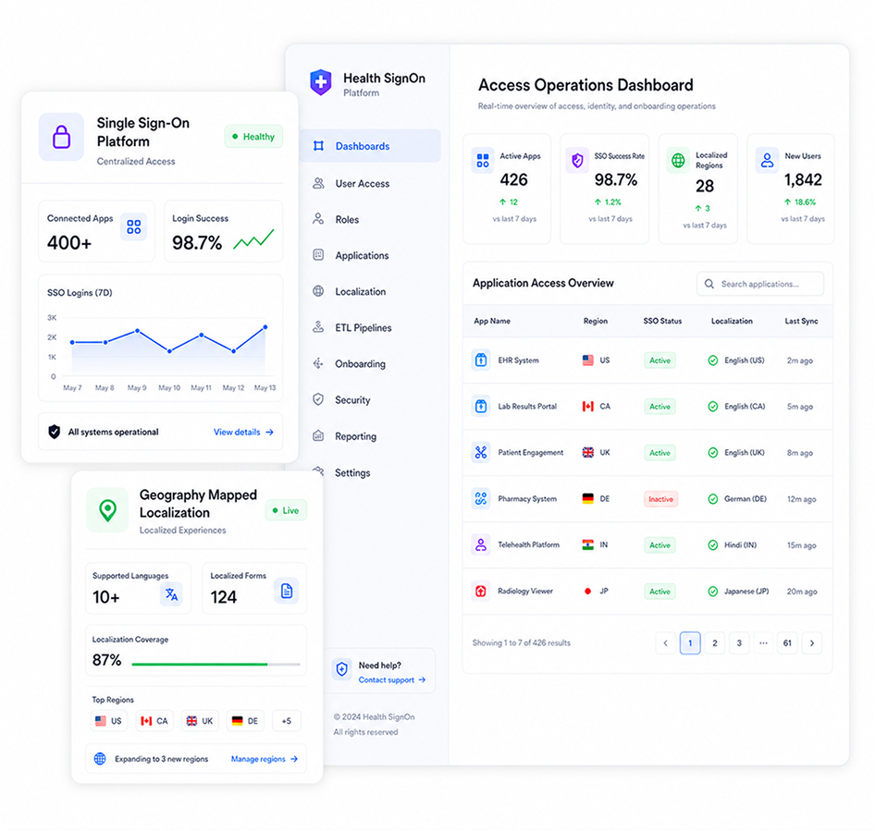The width and height of the screenshot is (875, 831).
Task: Click the DE region chip in Top Regions
Action: point(245,721)
